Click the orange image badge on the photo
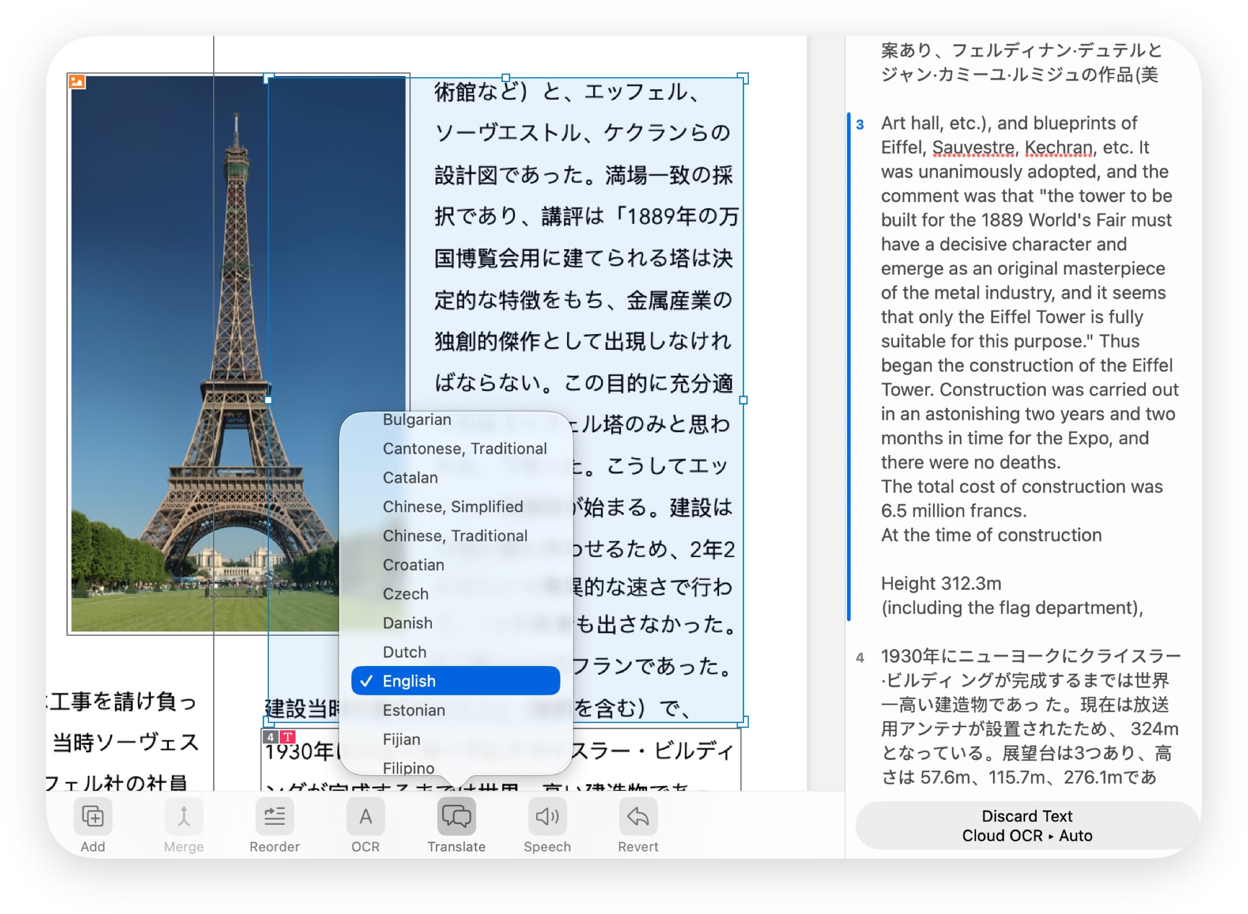 (x=78, y=81)
